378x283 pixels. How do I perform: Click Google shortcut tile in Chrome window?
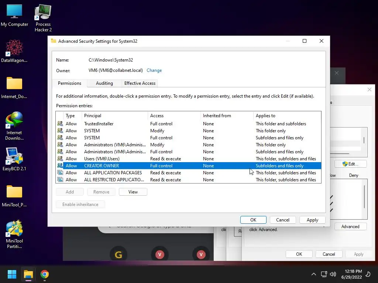118,254
